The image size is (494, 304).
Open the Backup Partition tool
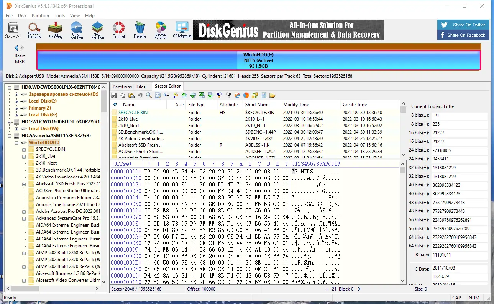pyautogui.click(x=161, y=30)
